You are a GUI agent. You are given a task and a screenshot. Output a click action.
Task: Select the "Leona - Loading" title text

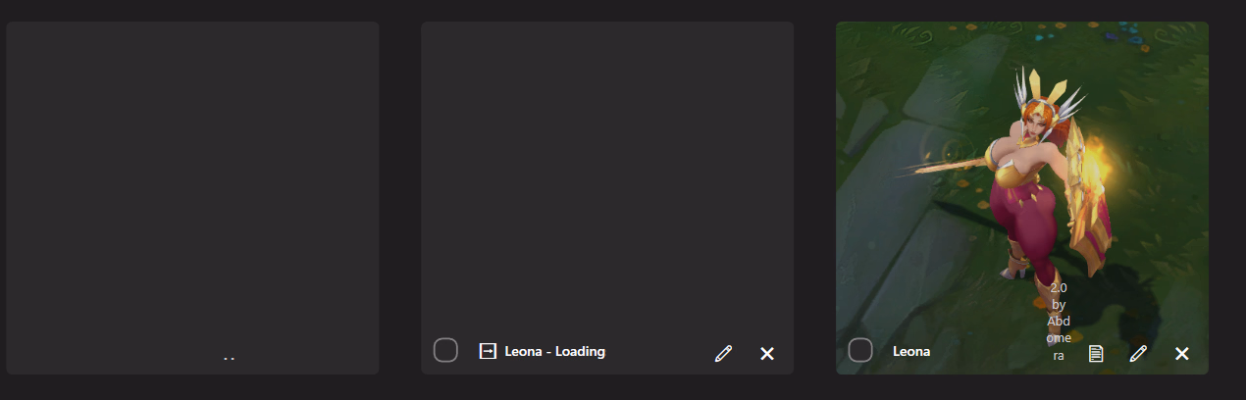pyautogui.click(x=554, y=351)
